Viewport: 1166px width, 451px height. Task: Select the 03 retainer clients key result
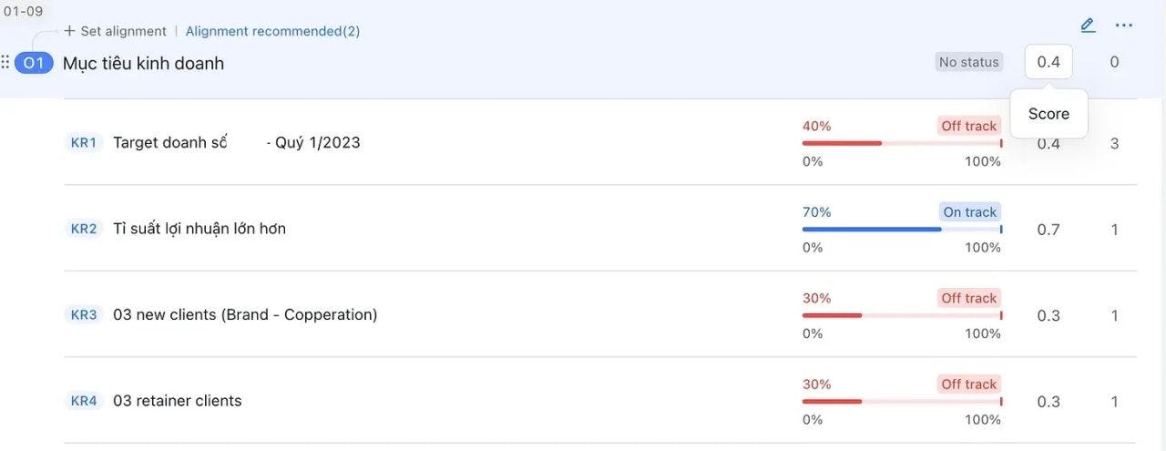click(178, 401)
